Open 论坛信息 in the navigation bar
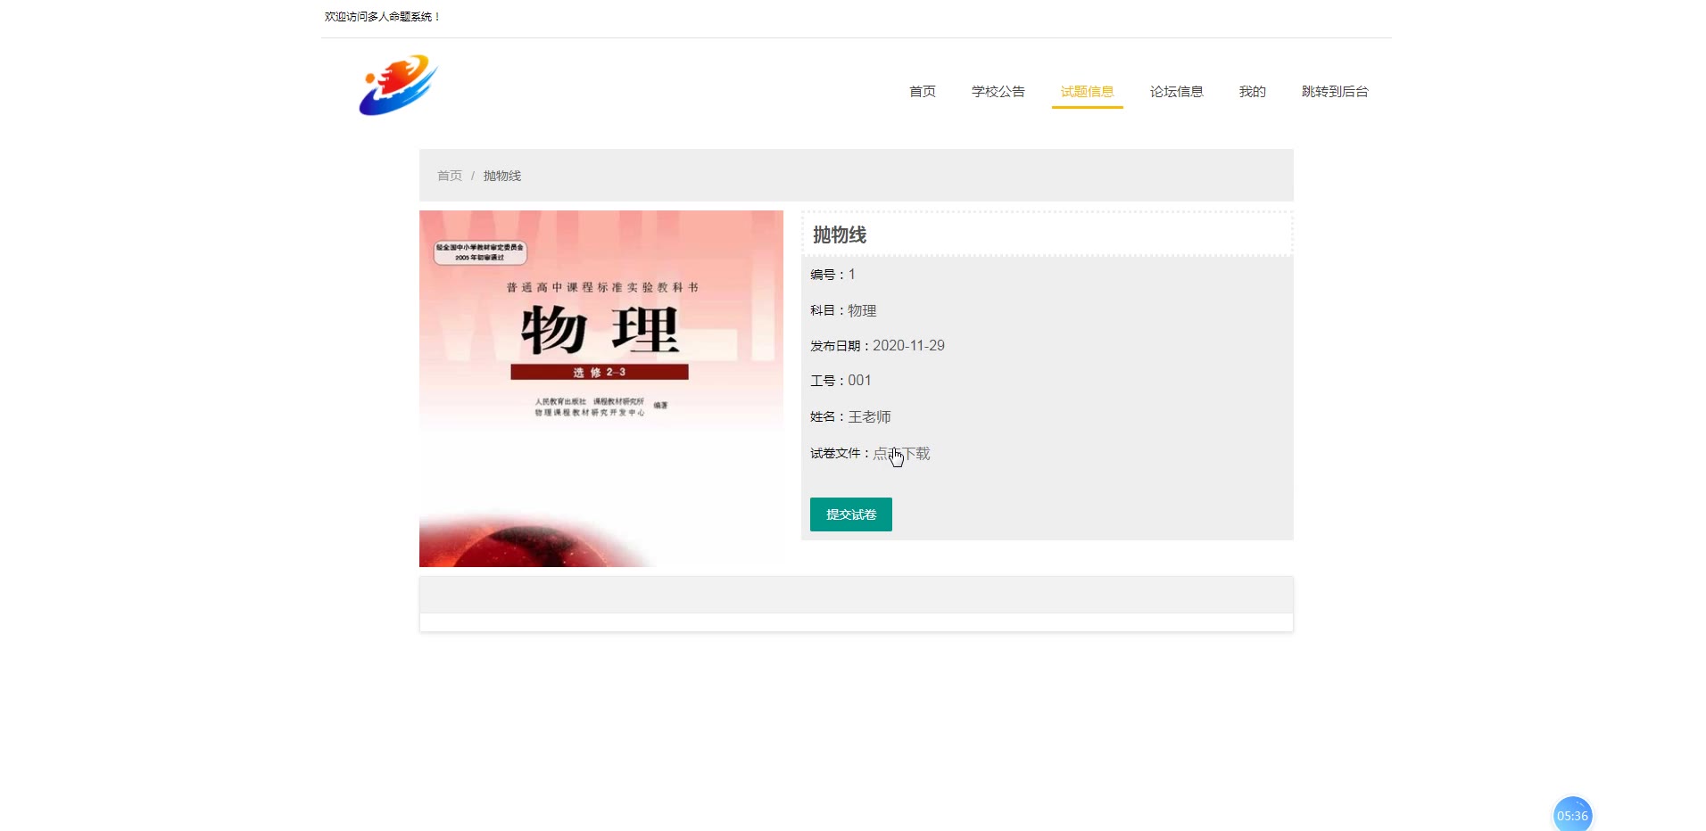Image resolution: width=1706 pixels, height=831 pixels. 1177,91
